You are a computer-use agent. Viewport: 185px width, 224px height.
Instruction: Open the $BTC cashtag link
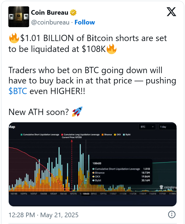click(18, 91)
